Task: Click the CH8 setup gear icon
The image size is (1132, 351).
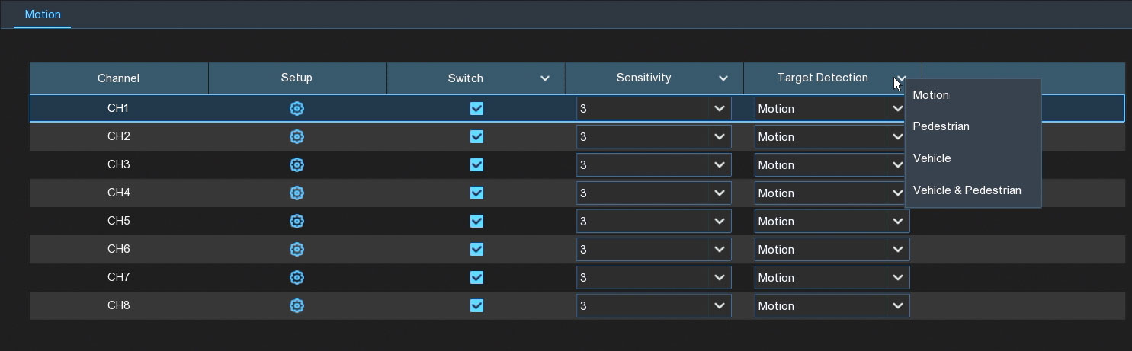Action: pyautogui.click(x=297, y=306)
